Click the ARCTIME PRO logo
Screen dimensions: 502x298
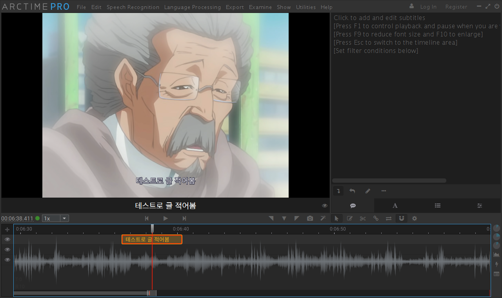36,7
